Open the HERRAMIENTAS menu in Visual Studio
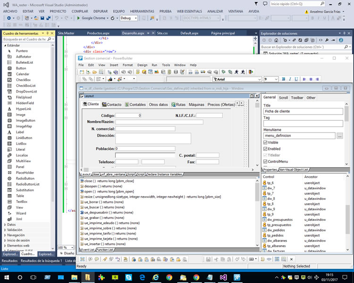This screenshot has width=354, height=283. point(142,11)
